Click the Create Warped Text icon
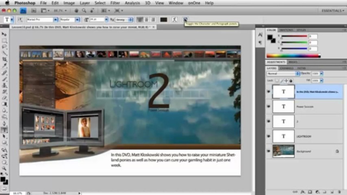This screenshot has width=347, height=195. point(175,19)
